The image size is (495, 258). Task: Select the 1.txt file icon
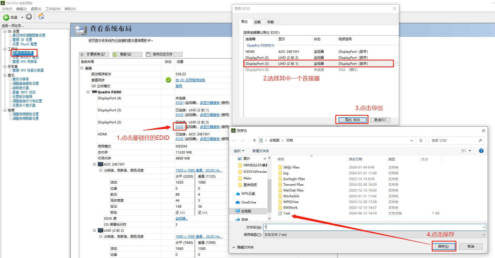280,213
